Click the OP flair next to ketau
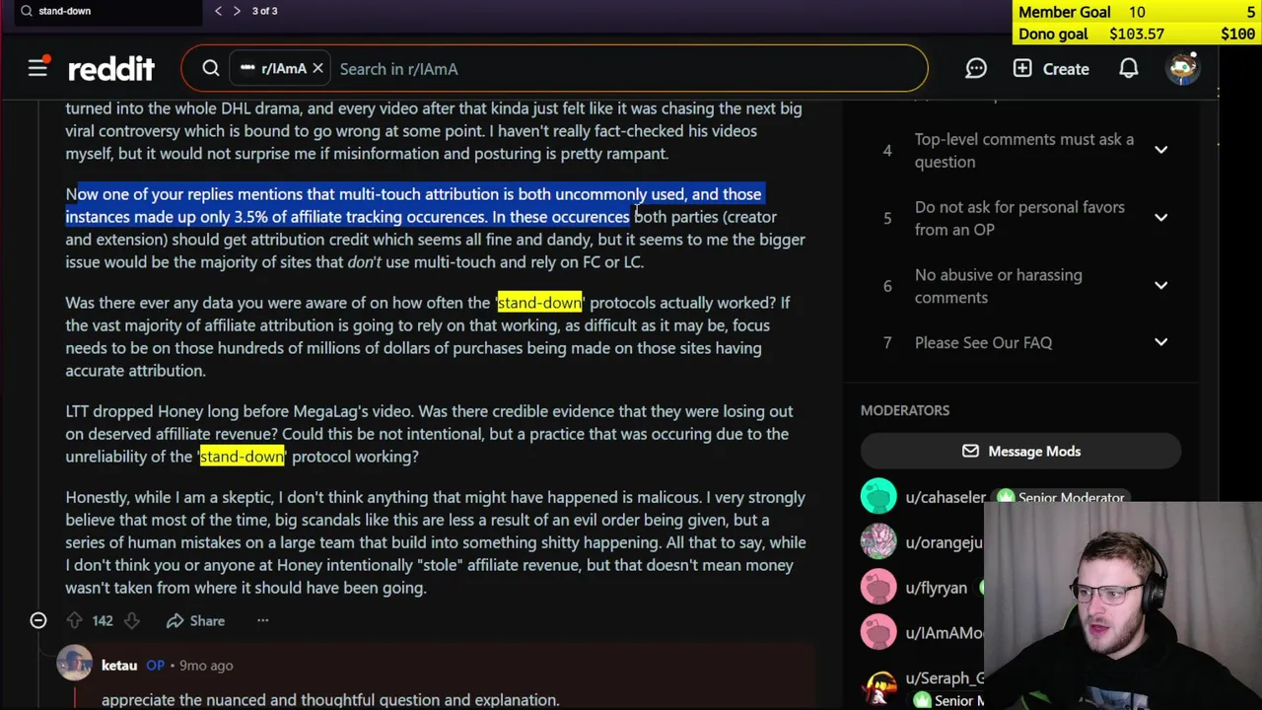Viewport: 1262px width, 710px height. point(156,666)
